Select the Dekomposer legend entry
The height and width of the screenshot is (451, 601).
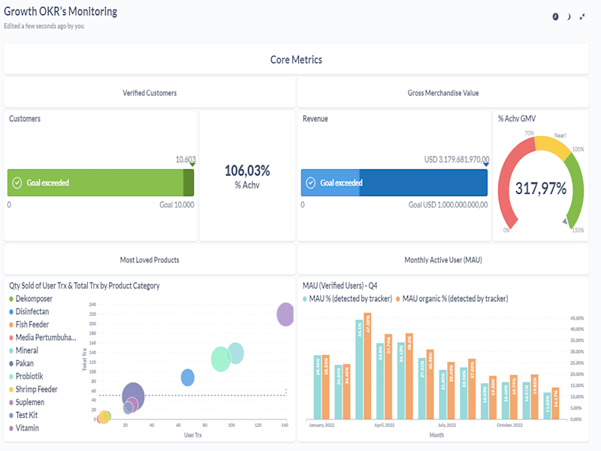(31, 298)
